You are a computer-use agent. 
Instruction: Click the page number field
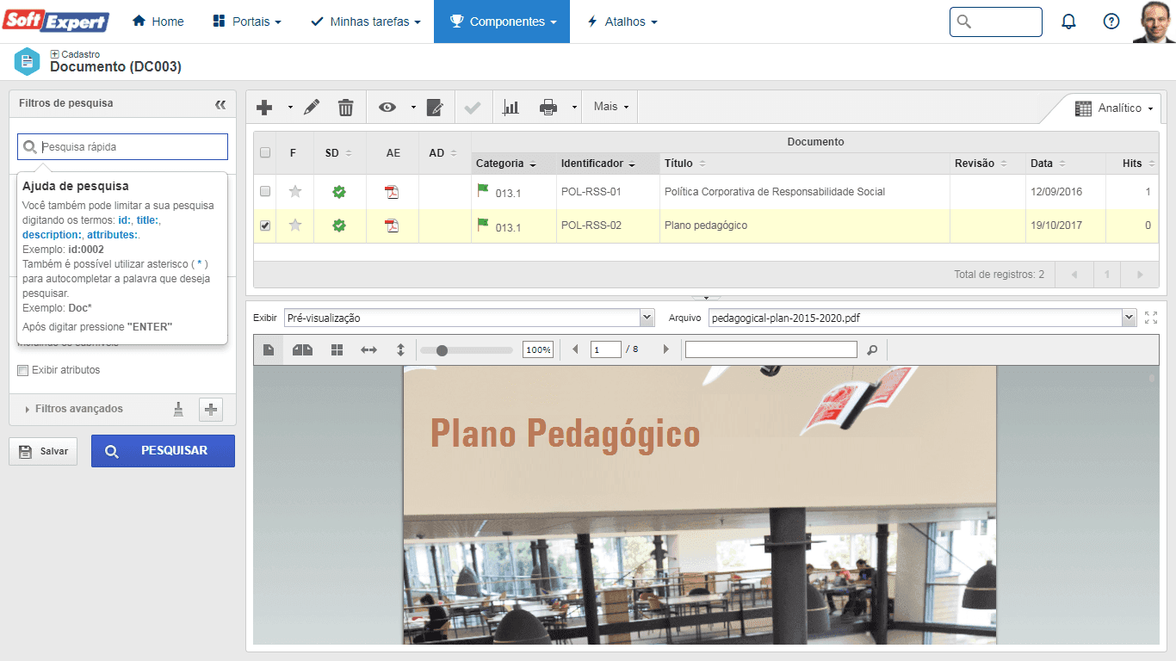click(x=606, y=349)
